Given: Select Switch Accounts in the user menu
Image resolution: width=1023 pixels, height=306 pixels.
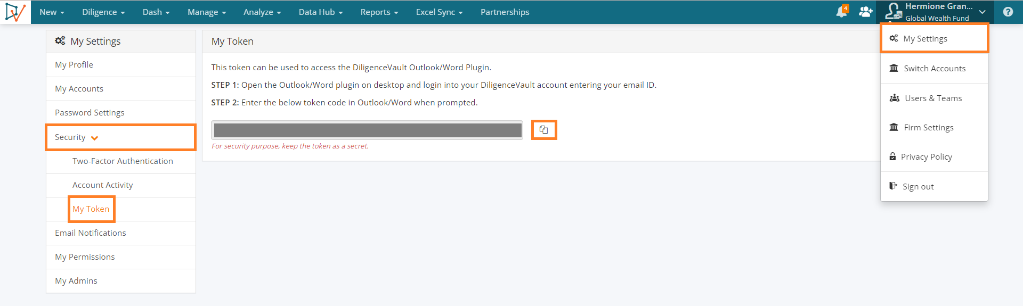Looking at the screenshot, I should point(934,69).
